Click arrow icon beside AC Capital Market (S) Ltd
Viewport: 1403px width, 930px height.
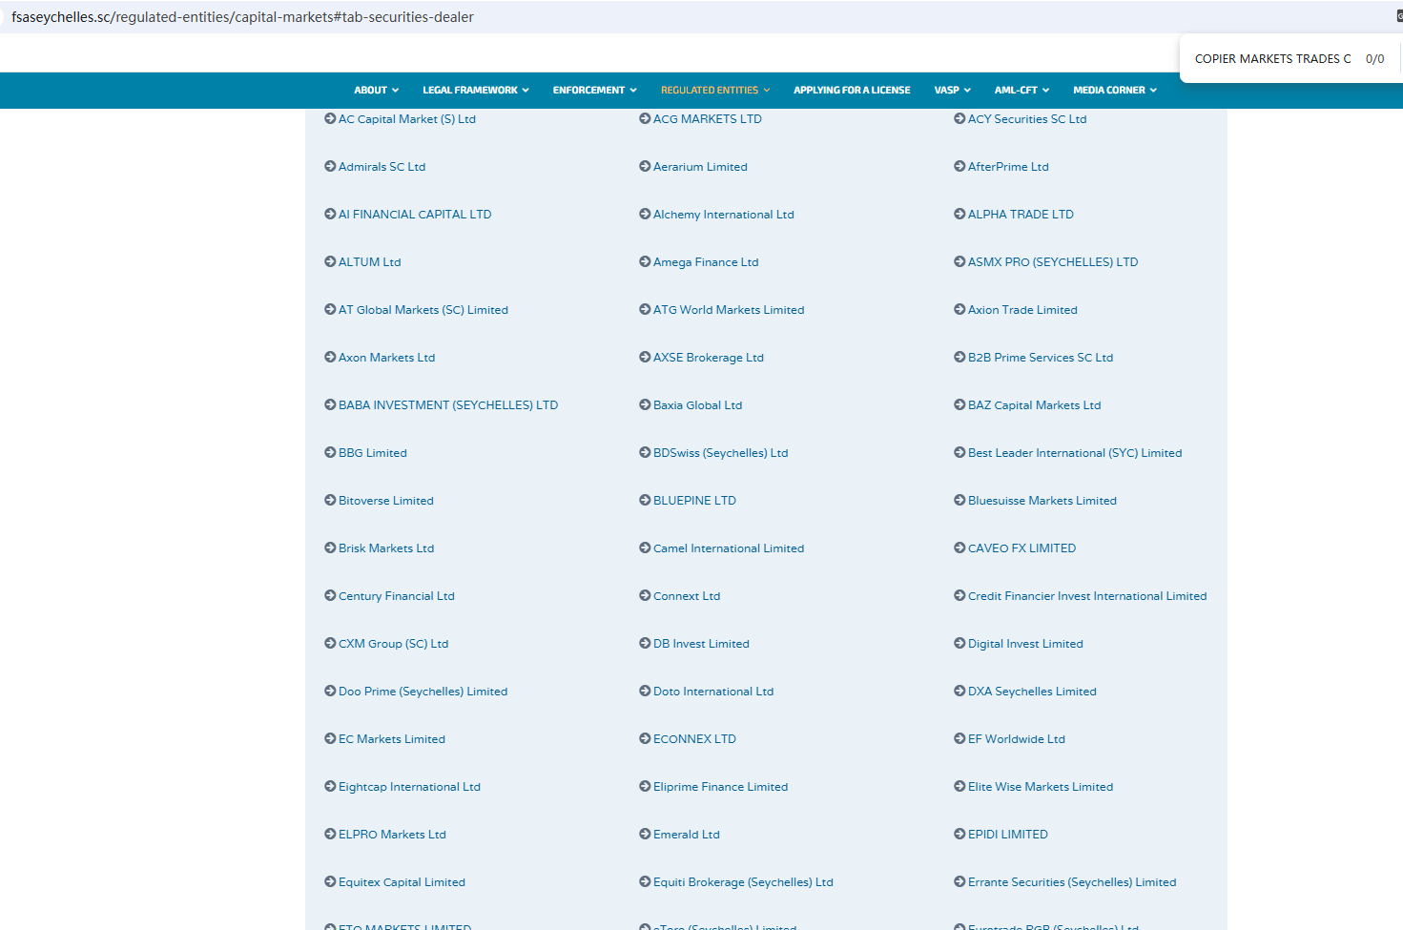(330, 119)
